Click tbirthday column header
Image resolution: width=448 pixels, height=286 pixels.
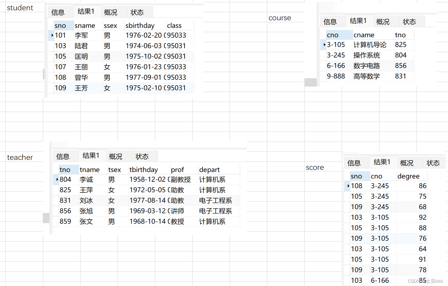click(x=149, y=170)
